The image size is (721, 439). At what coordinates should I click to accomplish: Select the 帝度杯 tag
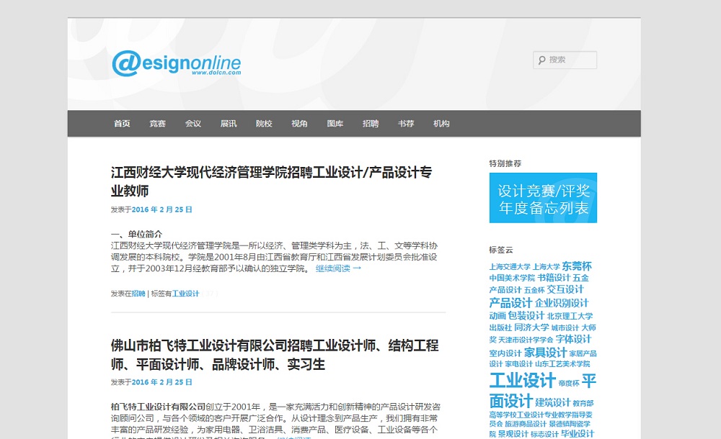point(569,383)
